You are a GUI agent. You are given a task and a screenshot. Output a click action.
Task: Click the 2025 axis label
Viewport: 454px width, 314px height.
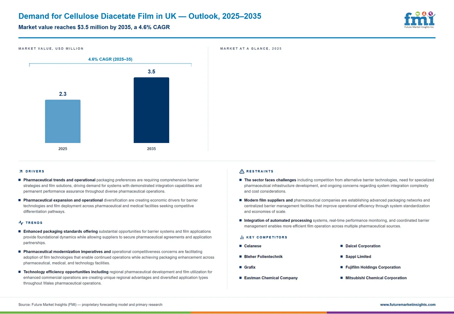63,149
